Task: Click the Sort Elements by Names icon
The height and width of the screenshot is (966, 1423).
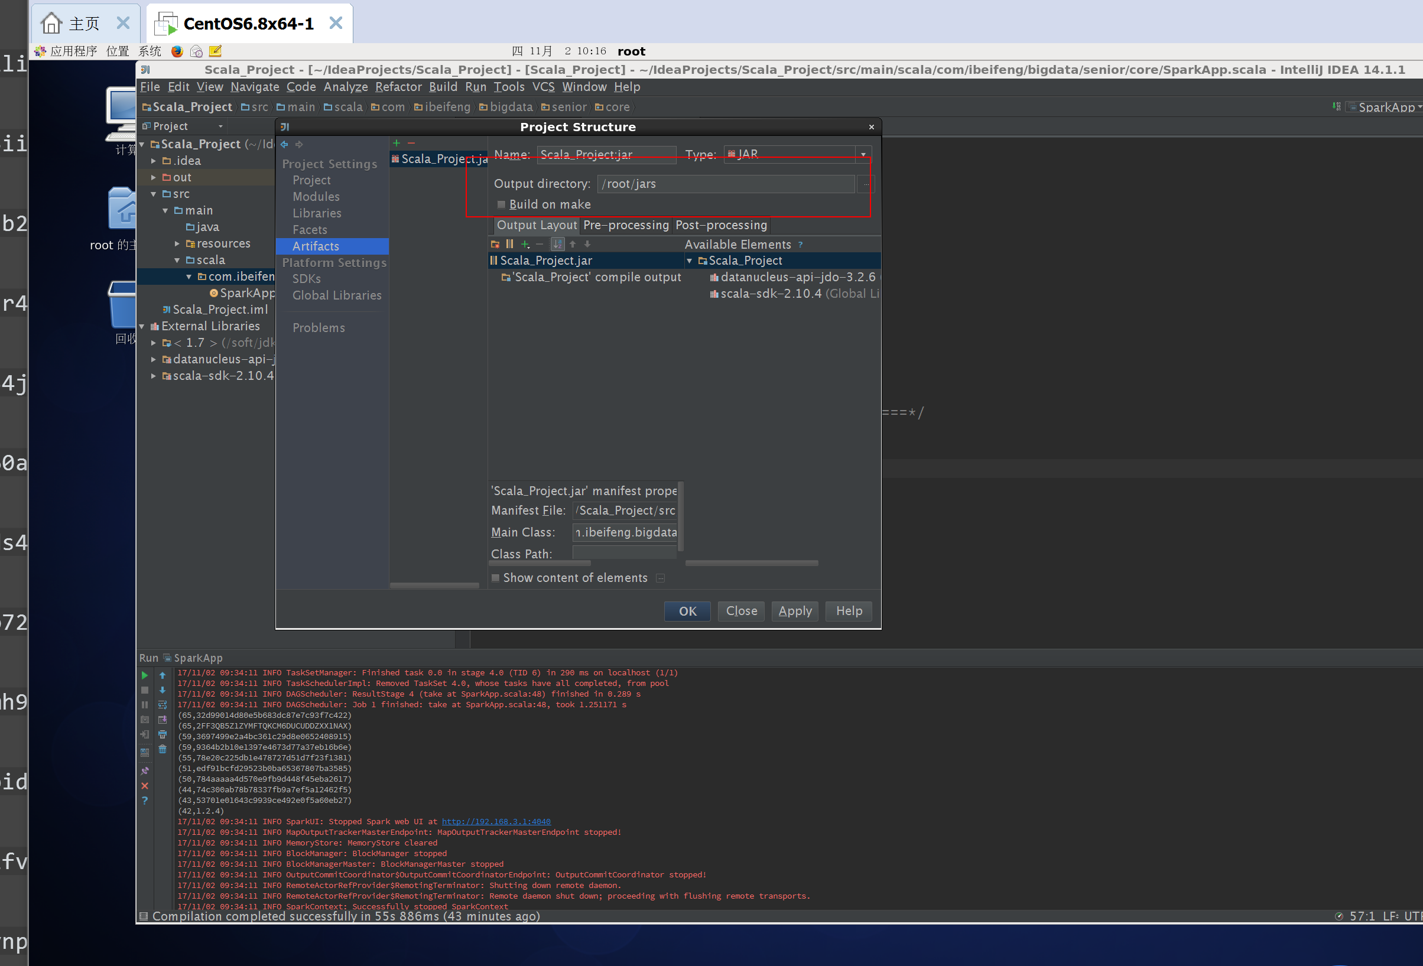Action: click(557, 244)
